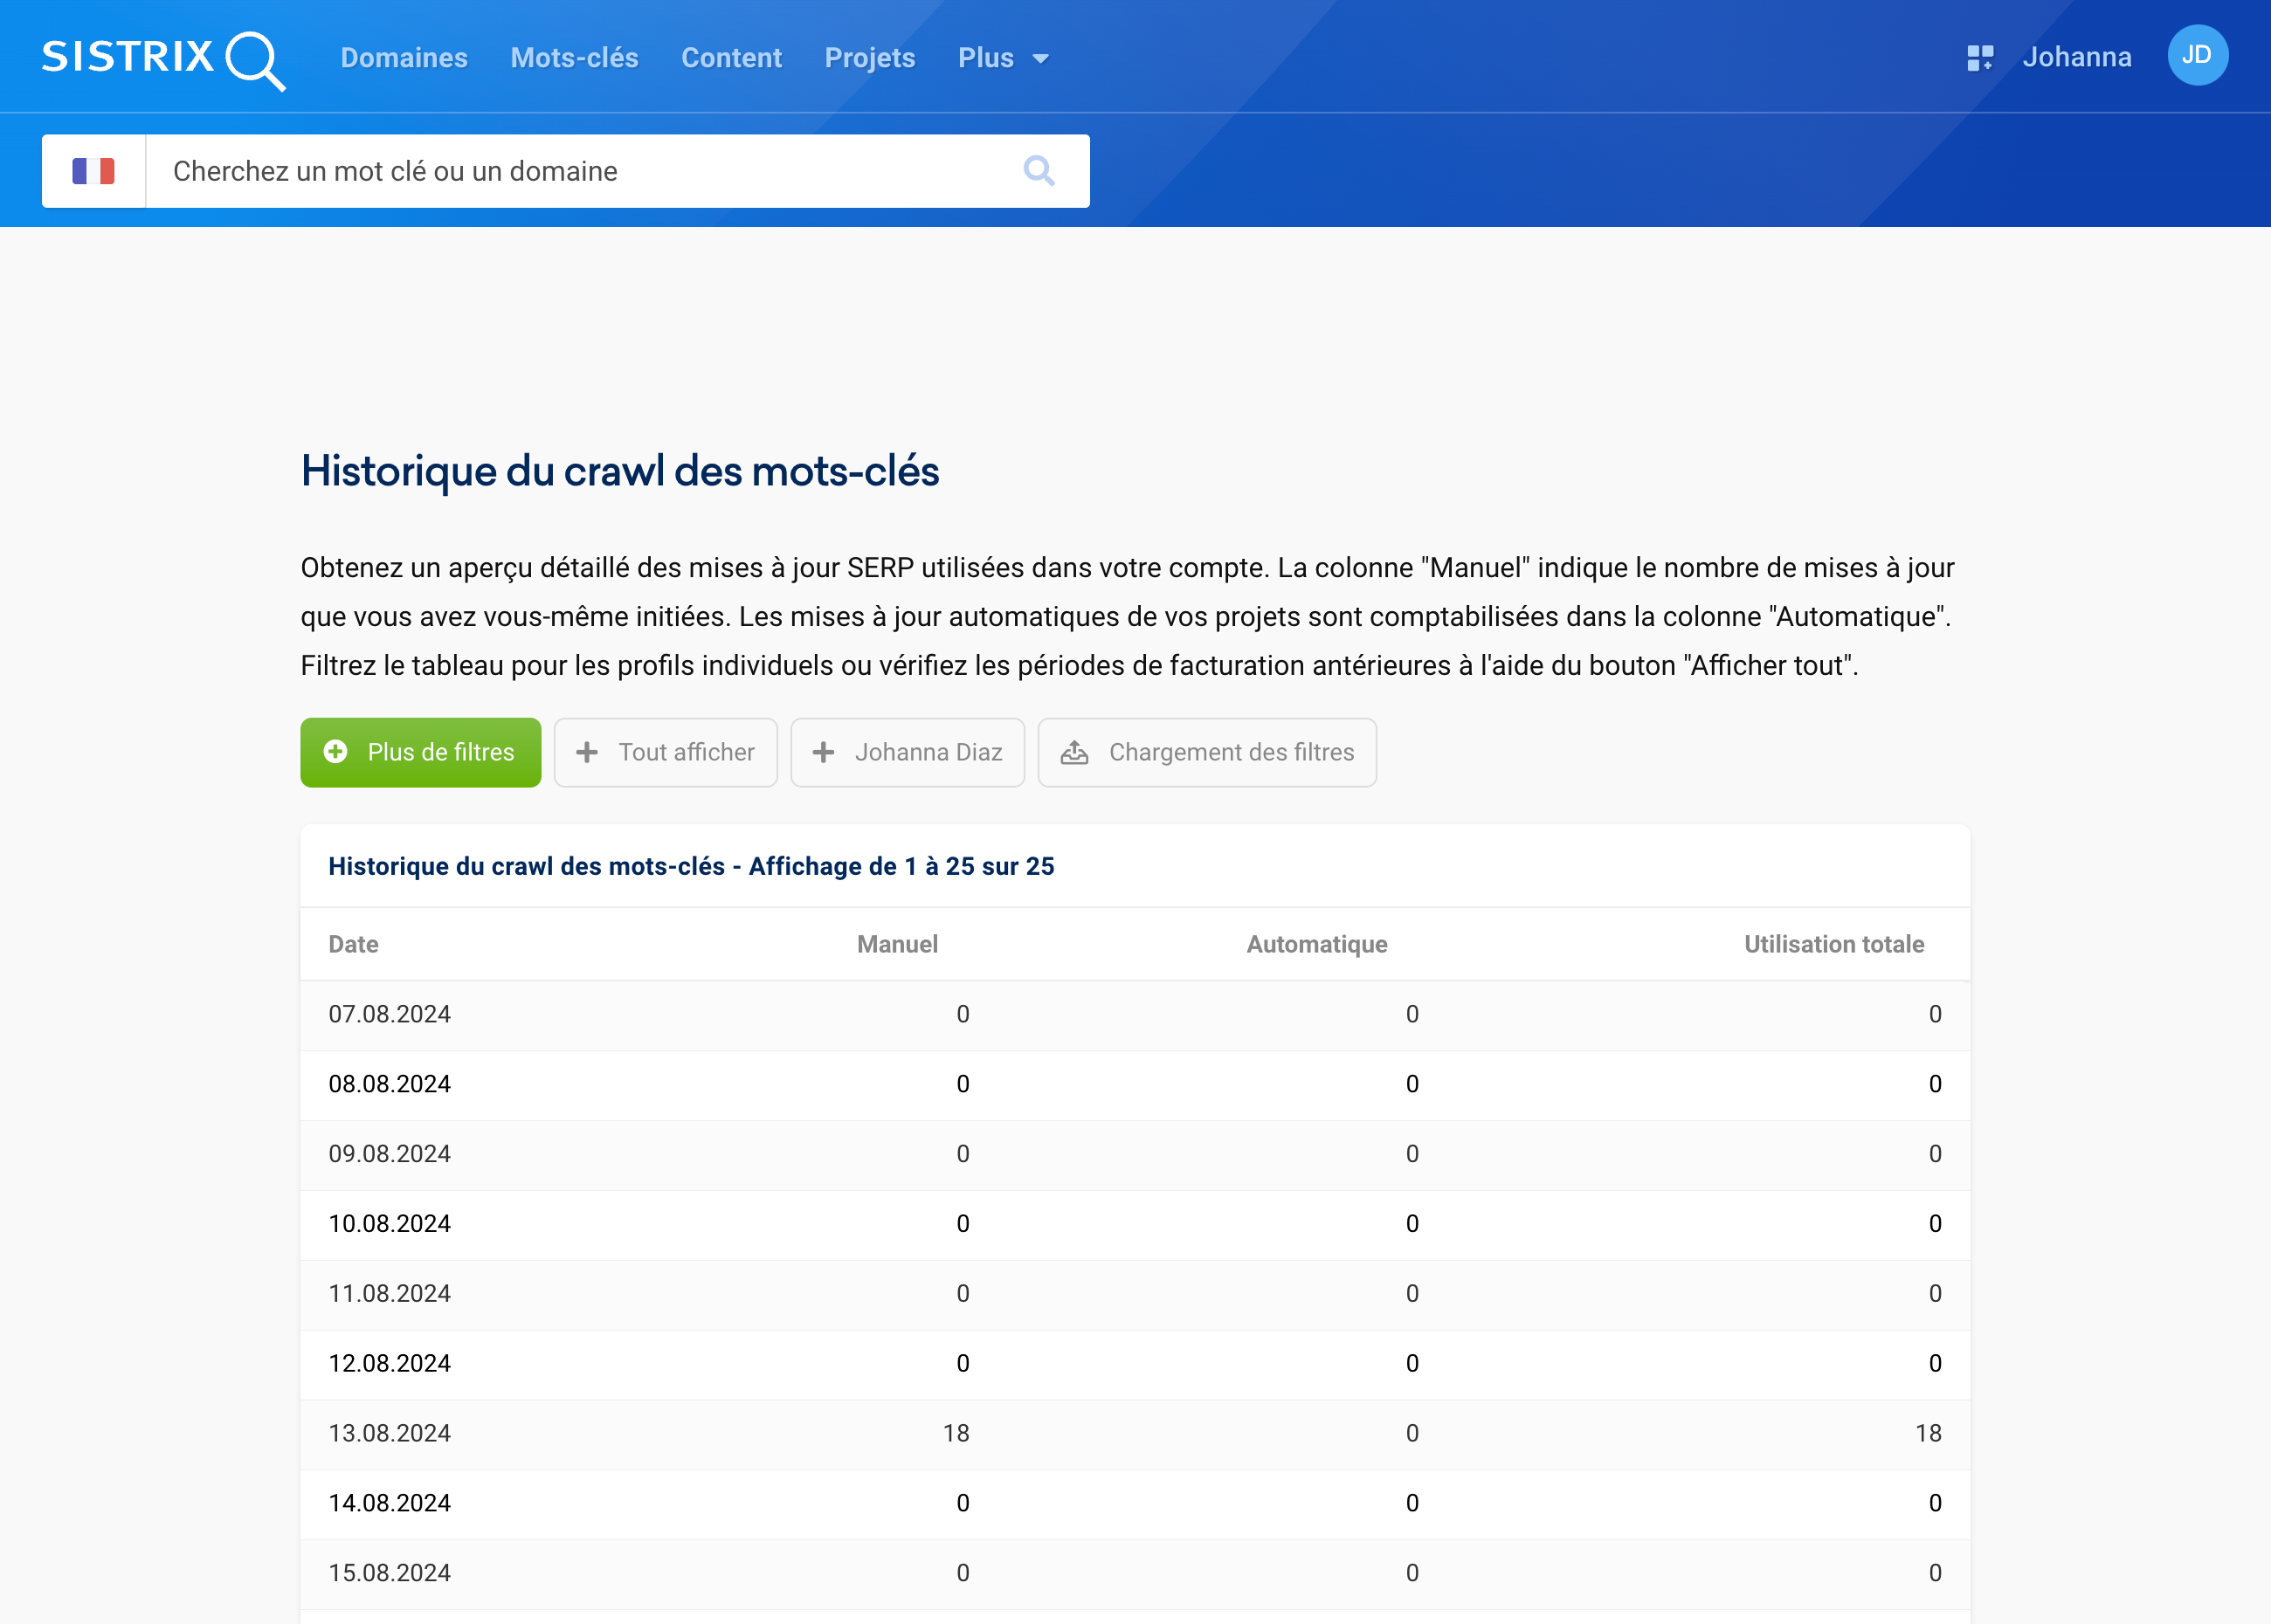Viewport: 2271px width, 1624px height.
Task: Select the 07.08.2024 date cell
Action: pos(390,1014)
